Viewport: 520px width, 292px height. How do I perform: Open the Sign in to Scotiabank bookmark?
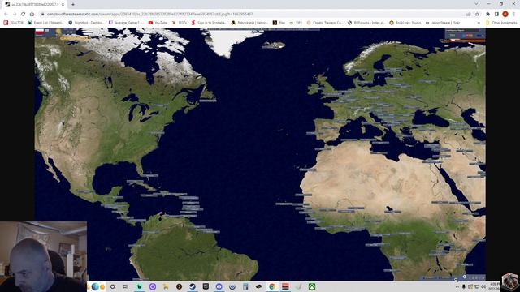(x=209, y=23)
